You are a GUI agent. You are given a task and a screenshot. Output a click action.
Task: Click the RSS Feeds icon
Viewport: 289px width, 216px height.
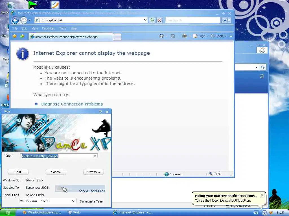(x=173, y=36)
